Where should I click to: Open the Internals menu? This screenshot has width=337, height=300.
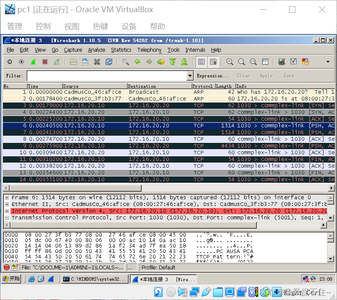point(195,50)
